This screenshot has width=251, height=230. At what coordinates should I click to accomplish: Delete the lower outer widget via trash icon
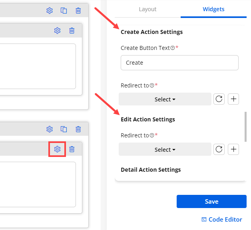(x=78, y=129)
